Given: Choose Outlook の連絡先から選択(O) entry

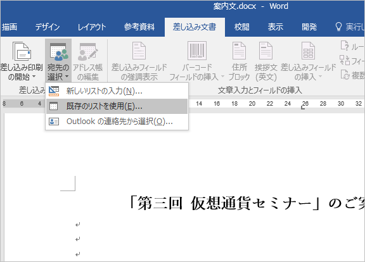Looking at the screenshot, I should pyautogui.click(x=117, y=122).
